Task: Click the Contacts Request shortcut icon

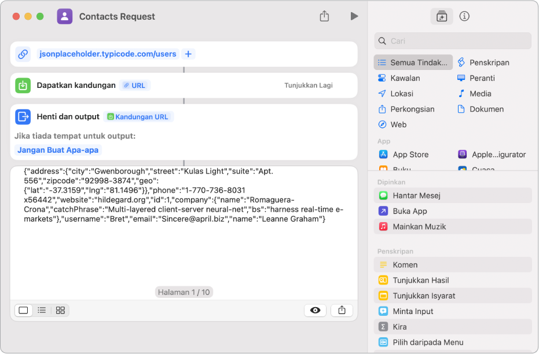Action: [x=65, y=16]
